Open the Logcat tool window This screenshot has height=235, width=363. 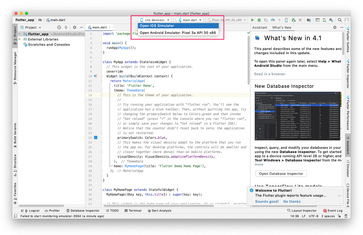pyautogui.click(x=30, y=211)
